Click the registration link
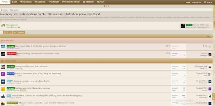The image size is (215, 106). coord(196,3)
